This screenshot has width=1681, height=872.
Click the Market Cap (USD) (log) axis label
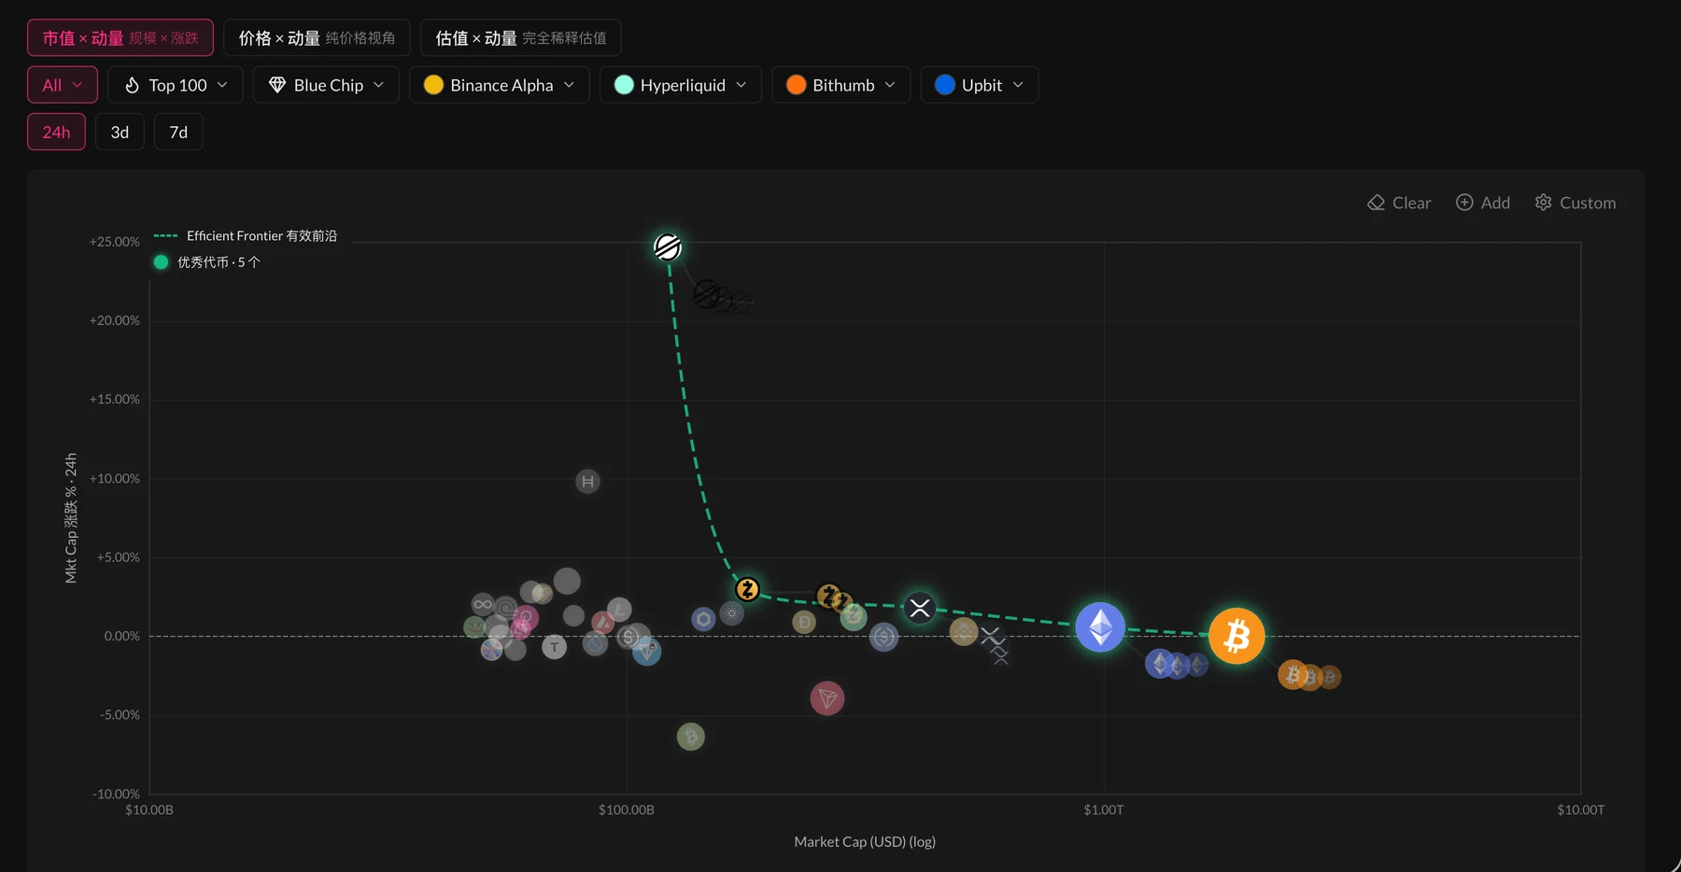(865, 841)
